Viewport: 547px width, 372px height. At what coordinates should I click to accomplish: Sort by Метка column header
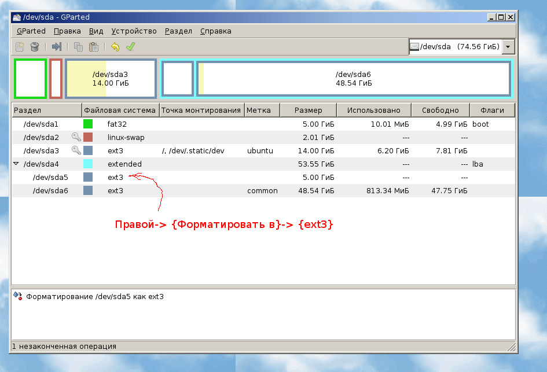pyautogui.click(x=262, y=110)
